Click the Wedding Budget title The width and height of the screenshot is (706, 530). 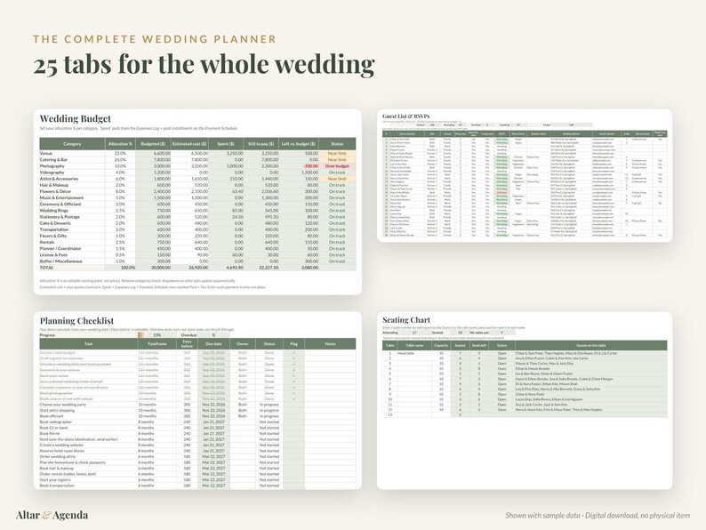click(76, 119)
